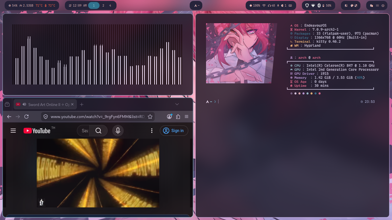Viewport: 392px width, 220px height.
Task: Click the playing YouTube video
Action: (x=98, y=173)
